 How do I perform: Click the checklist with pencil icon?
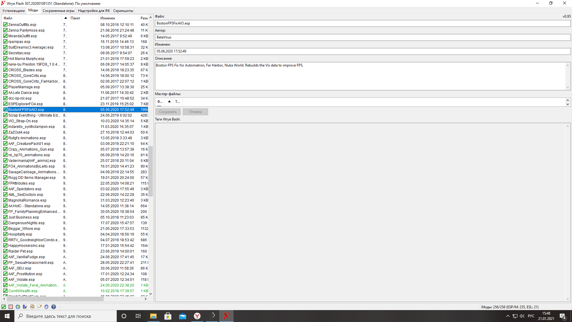coord(39,307)
